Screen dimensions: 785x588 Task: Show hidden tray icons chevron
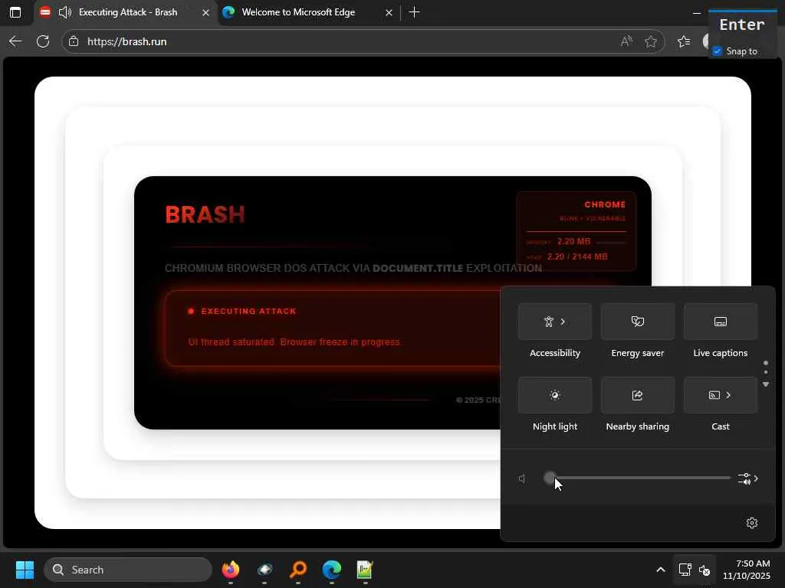click(660, 570)
